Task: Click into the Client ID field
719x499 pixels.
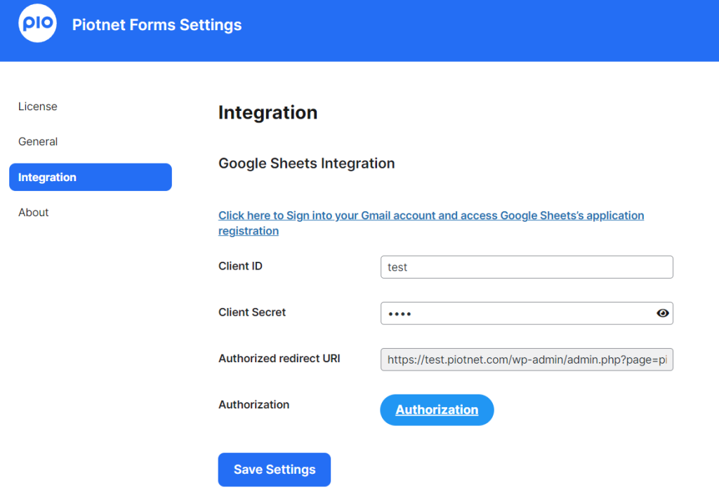Action: [x=527, y=267]
